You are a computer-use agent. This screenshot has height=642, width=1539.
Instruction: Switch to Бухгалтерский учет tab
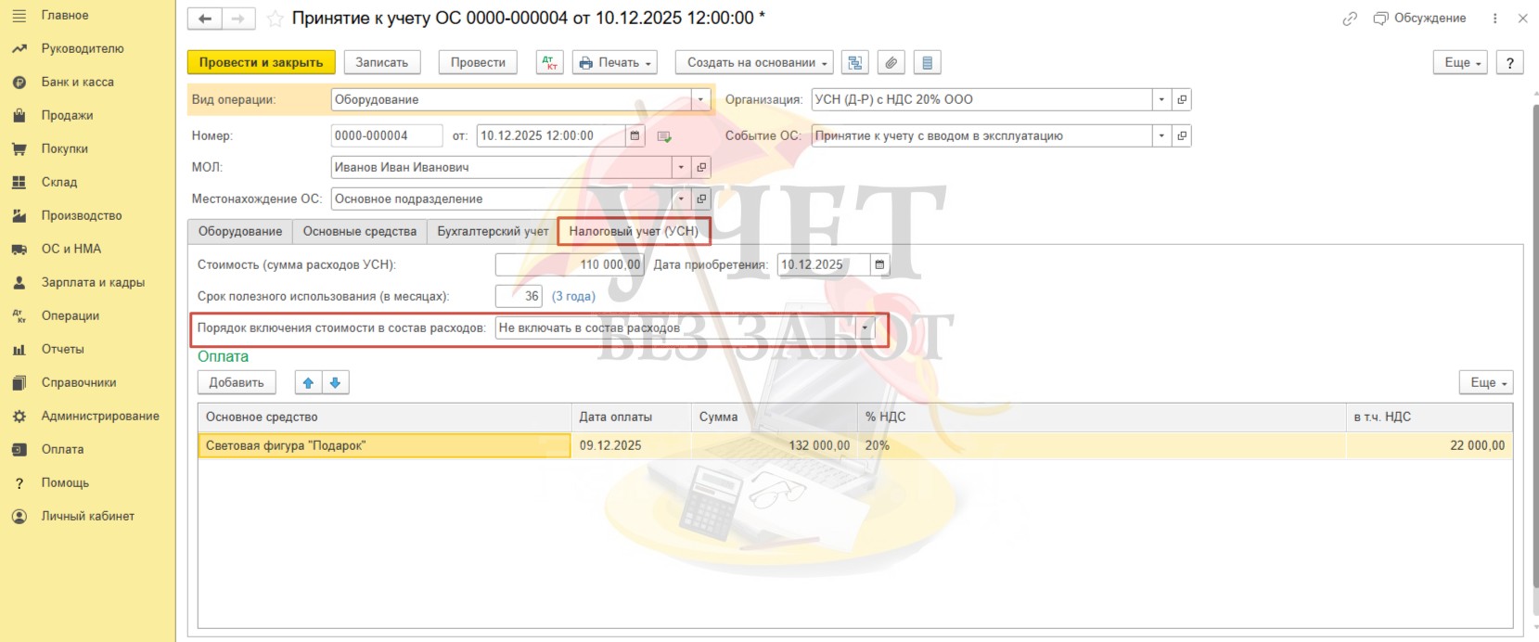pyautogui.click(x=493, y=231)
